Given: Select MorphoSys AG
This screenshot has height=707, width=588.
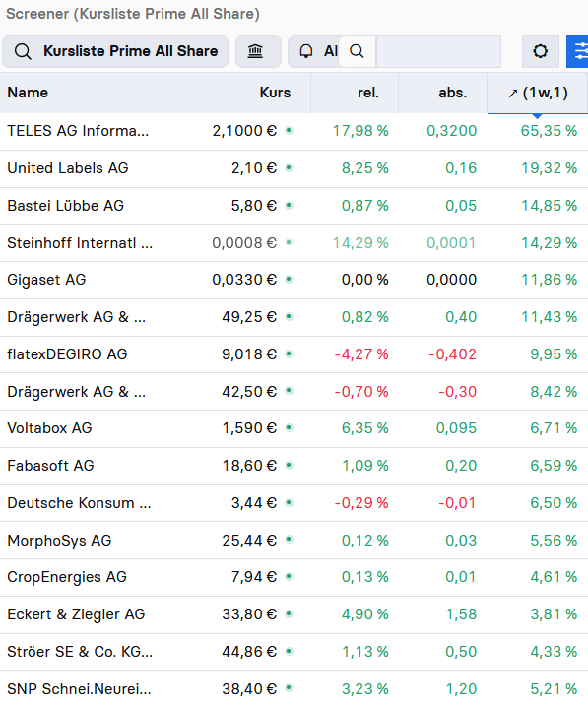Looking at the screenshot, I should pyautogui.click(x=59, y=541).
